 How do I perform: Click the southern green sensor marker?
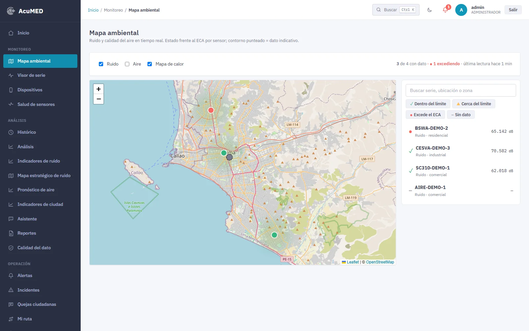coord(274,235)
